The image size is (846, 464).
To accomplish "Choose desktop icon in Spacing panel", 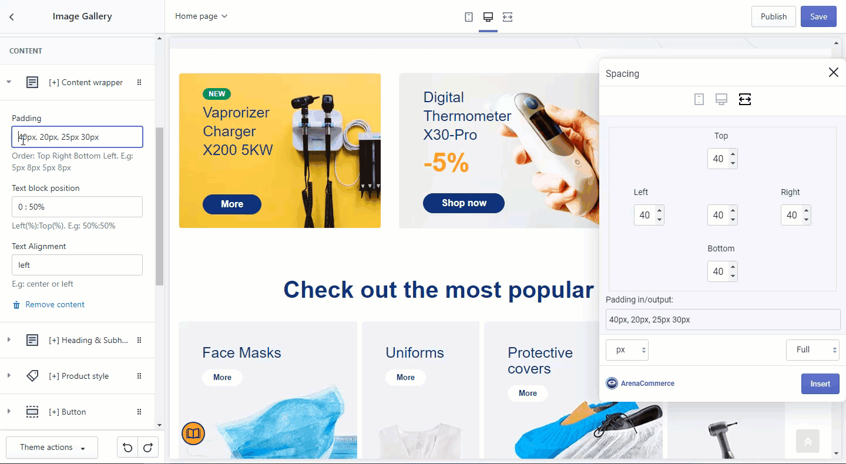I will click(721, 99).
